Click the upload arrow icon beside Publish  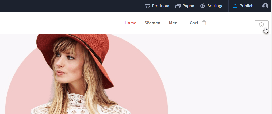235,6
